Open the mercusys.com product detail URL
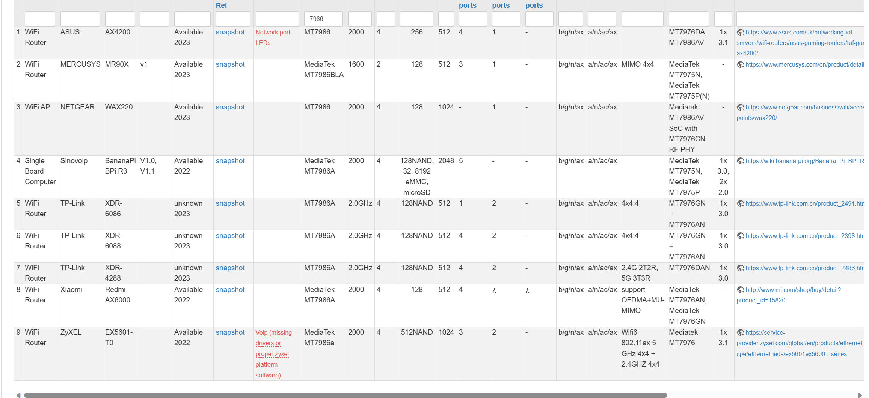 (805, 65)
